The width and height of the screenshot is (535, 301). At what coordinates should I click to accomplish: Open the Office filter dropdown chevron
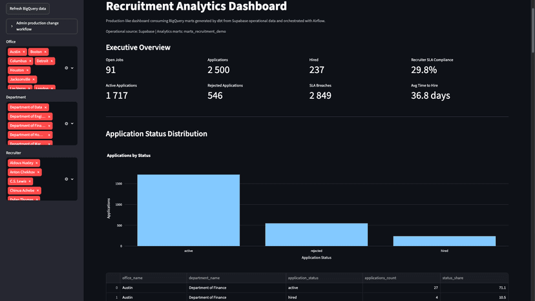[x=72, y=68]
